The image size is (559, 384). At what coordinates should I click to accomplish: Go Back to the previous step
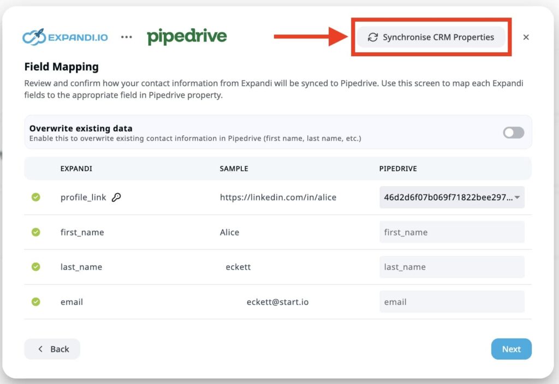[52, 349]
